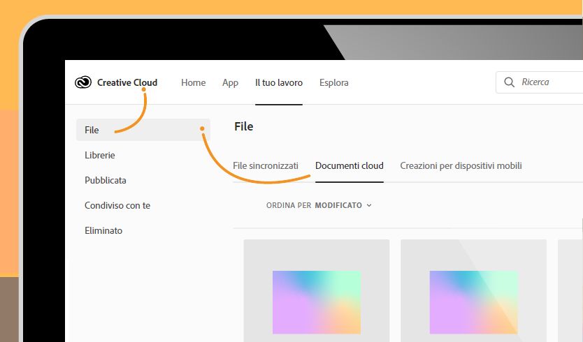Viewport: 583px width, 342px height.
Task: Open Librerie in the sidebar
Action: [100, 155]
